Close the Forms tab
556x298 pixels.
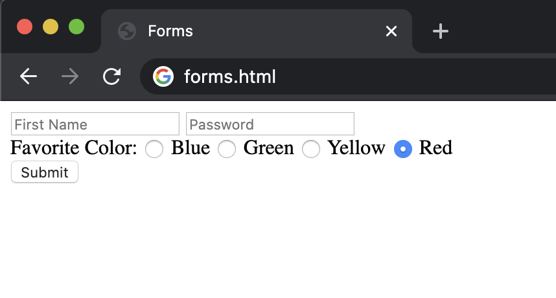[391, 31]
